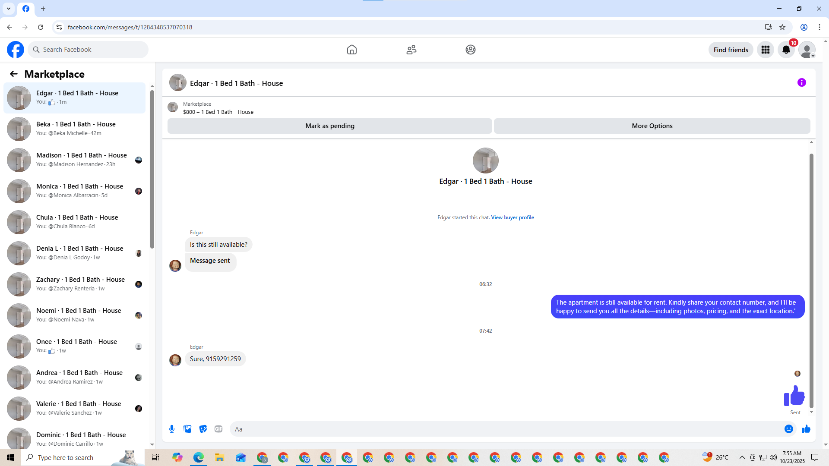This screenshot has height=466, width=829.
Task: Focus the Aa message input field
Action: pyautogui.click(x=505, y=429)
